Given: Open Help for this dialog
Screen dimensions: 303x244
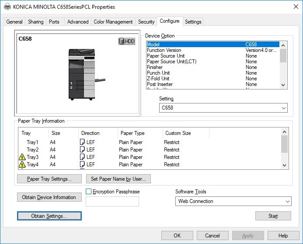Looking at the screenshot, I should tap(283, 236).
